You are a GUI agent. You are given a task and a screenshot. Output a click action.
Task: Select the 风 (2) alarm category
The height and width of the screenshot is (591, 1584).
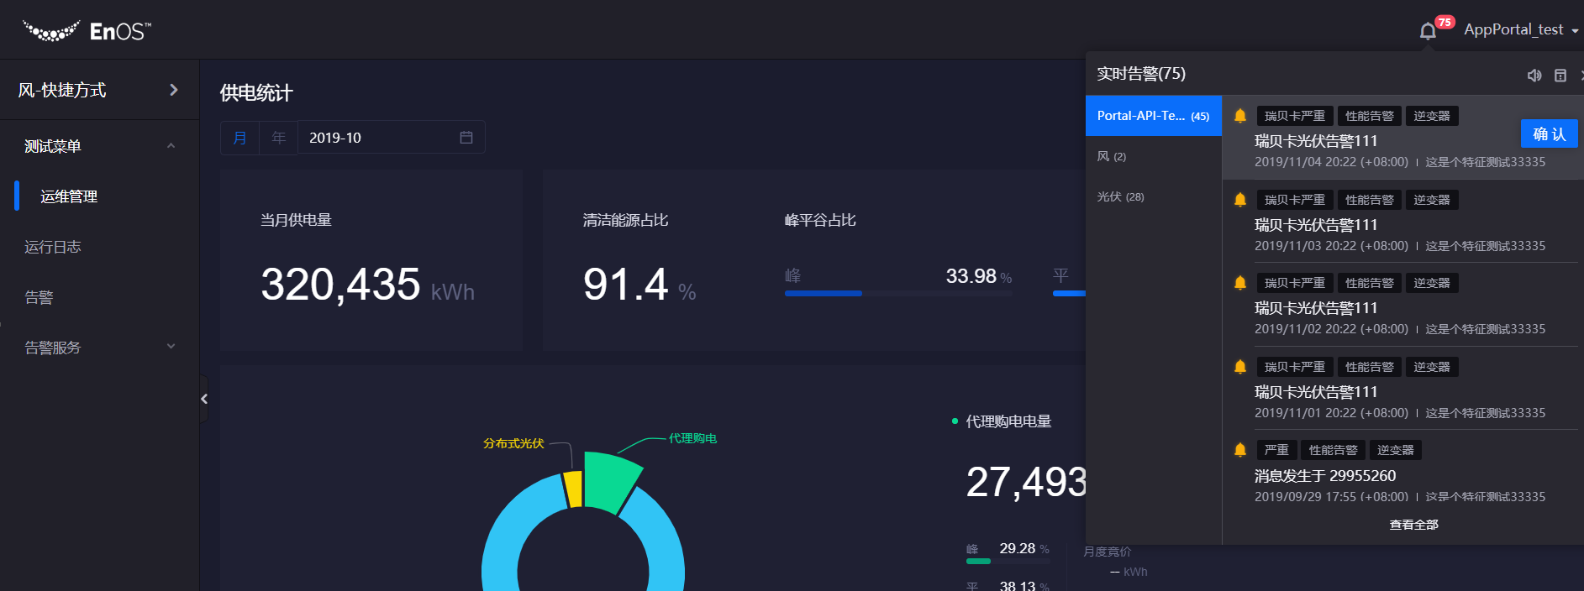(1111, 156)
